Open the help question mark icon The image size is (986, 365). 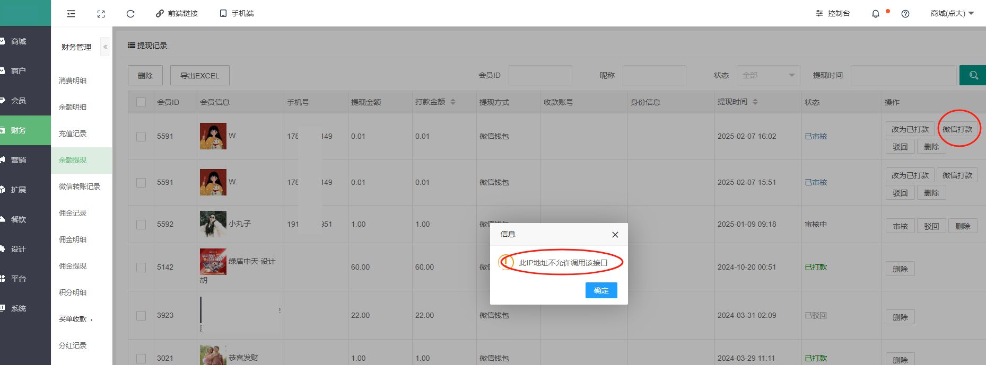pos(905,14)
